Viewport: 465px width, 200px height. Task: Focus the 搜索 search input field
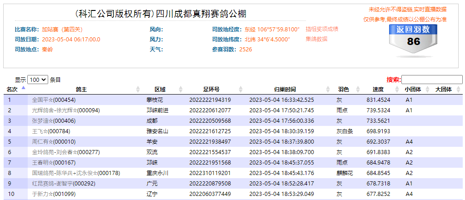tap(431, 80)
